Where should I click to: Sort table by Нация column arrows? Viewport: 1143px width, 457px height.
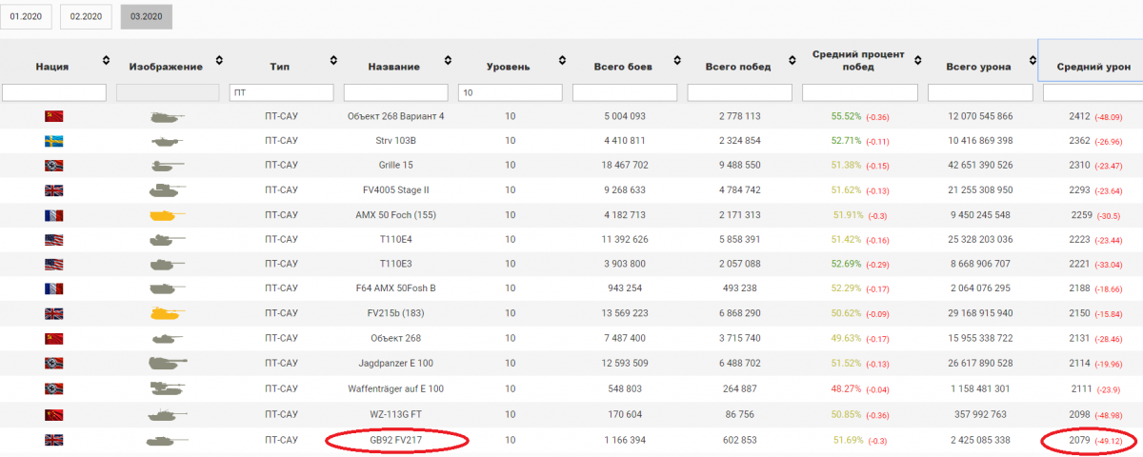tap(105, 61)
